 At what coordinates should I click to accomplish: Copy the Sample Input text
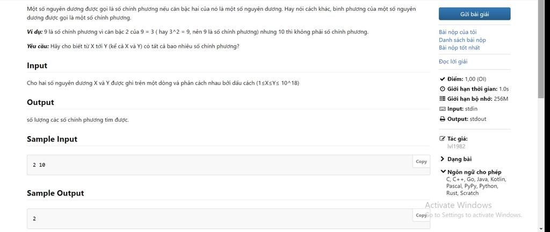(421, 161)
